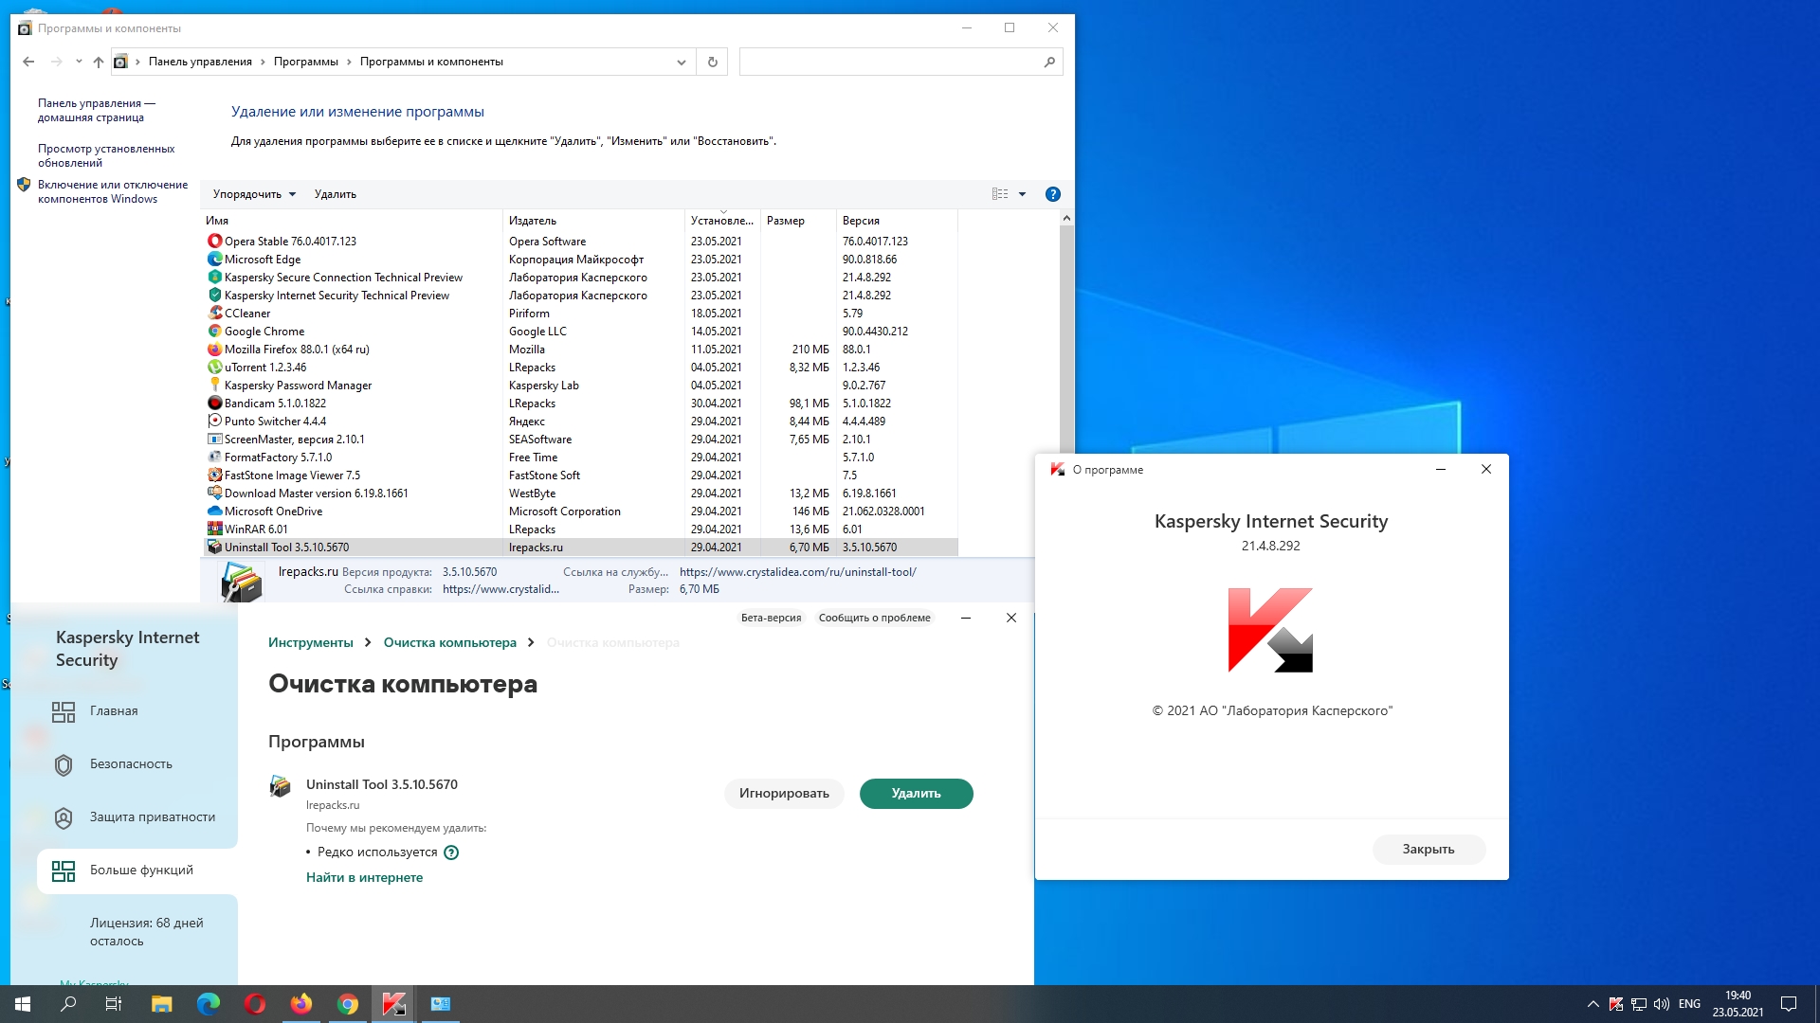This screenshot has width=1820, height=1023.
Task: Click help icon beside 'Редко используется'
Action: [451, 852]
